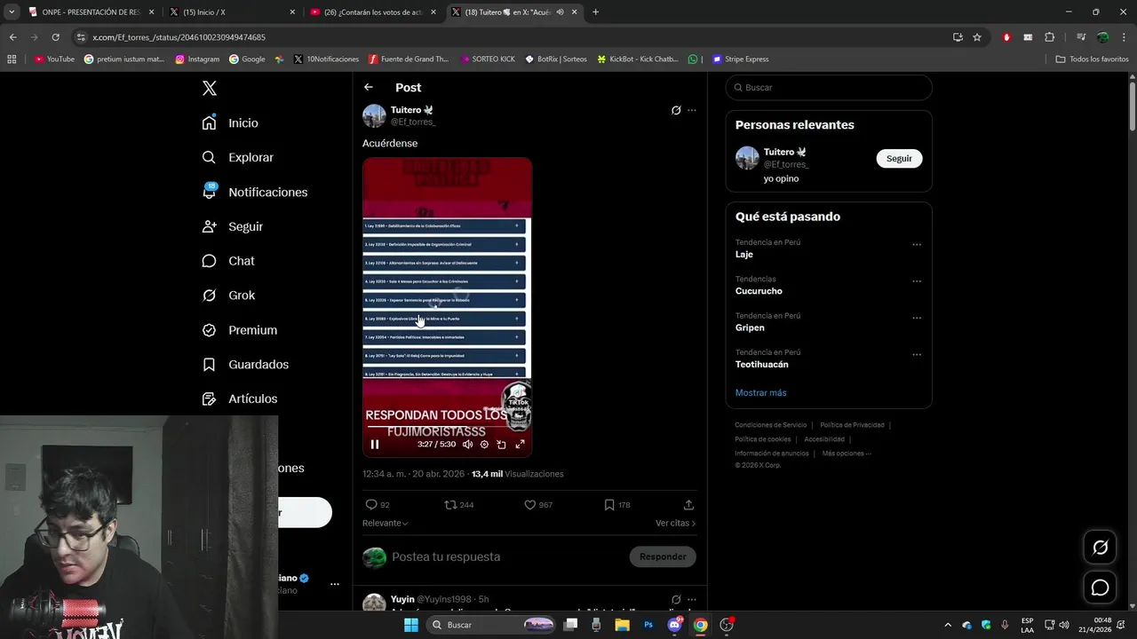
Task: Click Mostrar más under trends
Action: 760,392
